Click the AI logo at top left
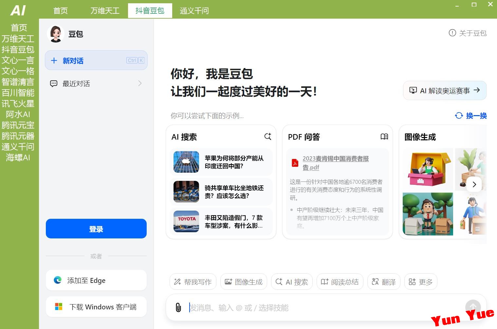This screenshot has width=497, height=329. coord(18,10)
